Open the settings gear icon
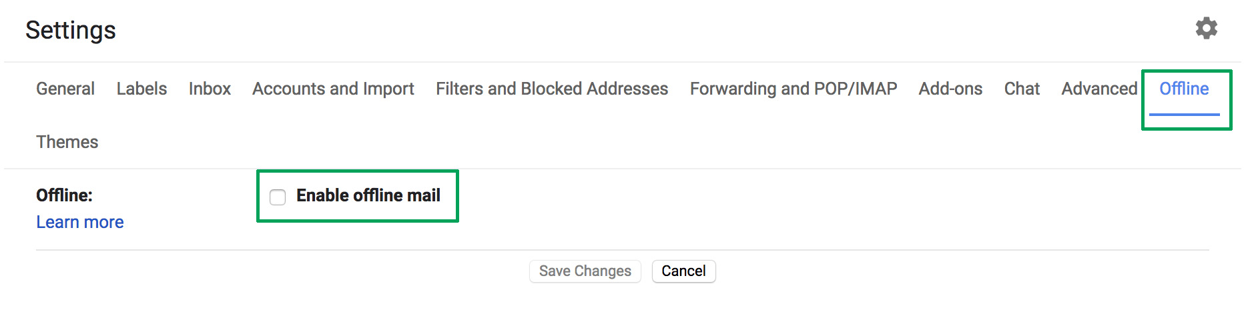Viewport: 1260px width, 332px height. point(1206,29)
